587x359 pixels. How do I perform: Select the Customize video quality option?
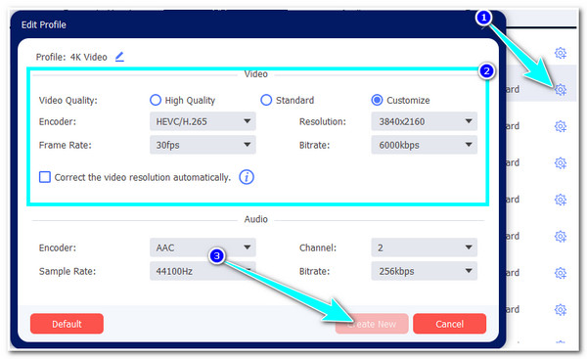point(377,100)
